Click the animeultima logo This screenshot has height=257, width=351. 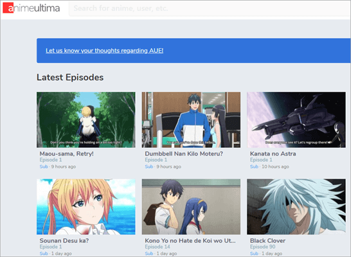(32, 8)
